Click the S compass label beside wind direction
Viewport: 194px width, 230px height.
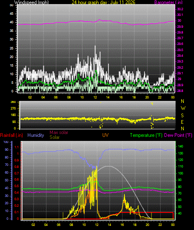coord(183,116)
